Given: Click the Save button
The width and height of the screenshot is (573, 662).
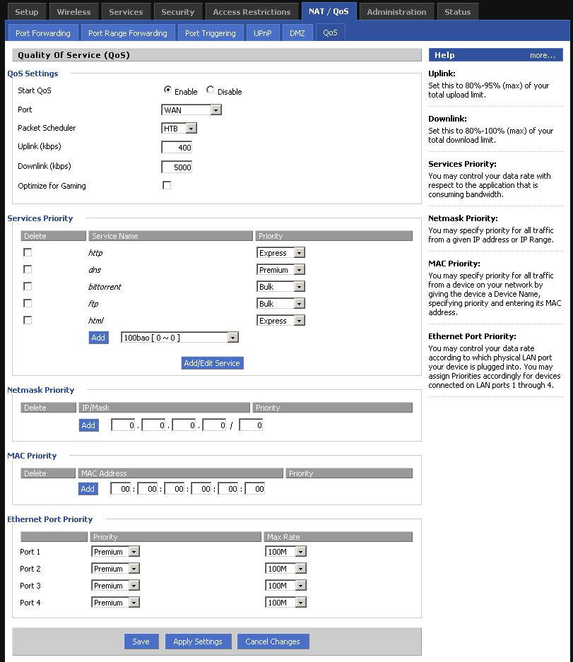Looking at the screenshot, I should coord(141,642).
